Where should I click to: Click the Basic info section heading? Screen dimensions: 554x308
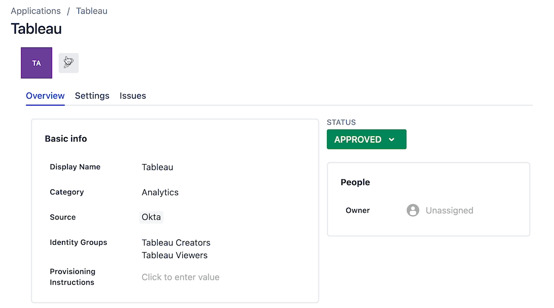66,139
